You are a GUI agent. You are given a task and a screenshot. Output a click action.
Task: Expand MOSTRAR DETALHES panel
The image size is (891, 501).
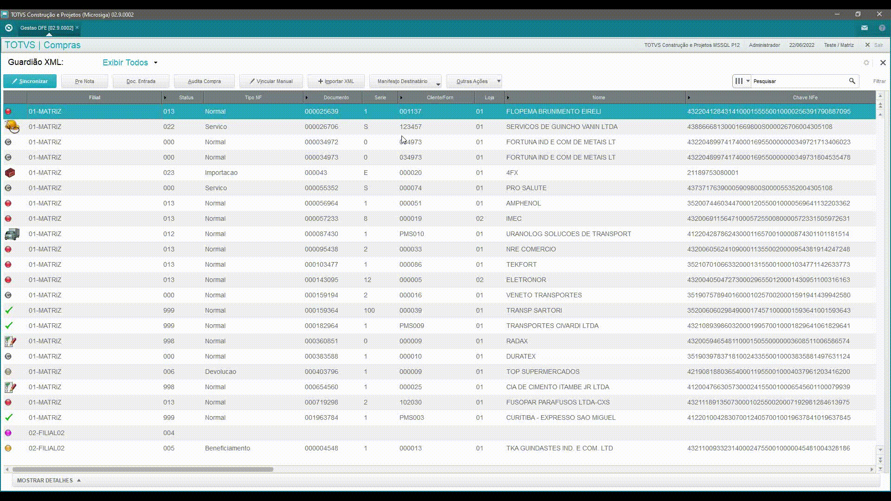(x=49, y=480)
